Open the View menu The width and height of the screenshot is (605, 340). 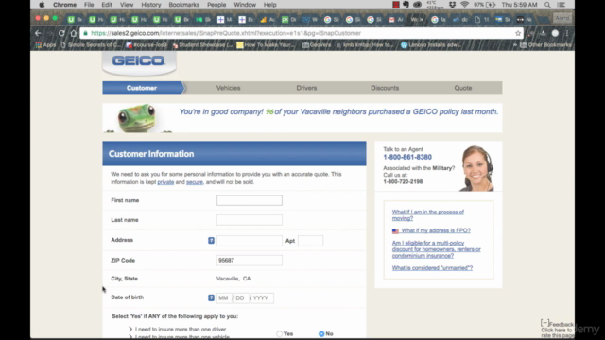[127, 5]
